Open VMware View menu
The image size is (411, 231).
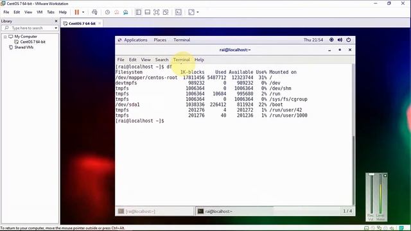coord(28,12)
